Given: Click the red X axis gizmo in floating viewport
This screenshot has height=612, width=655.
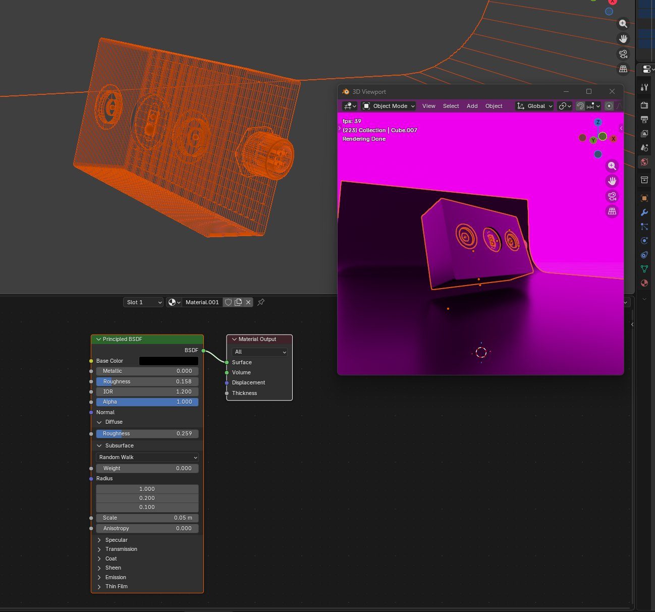Looking at the screenshot, I should coord(614,139).
